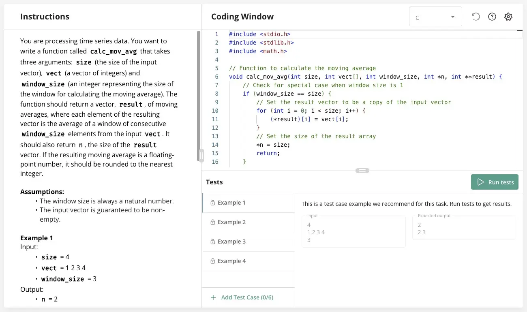Click the plus icon beside Add Test Case
Viewport: 527px width, 312px height.
(213, 297)
